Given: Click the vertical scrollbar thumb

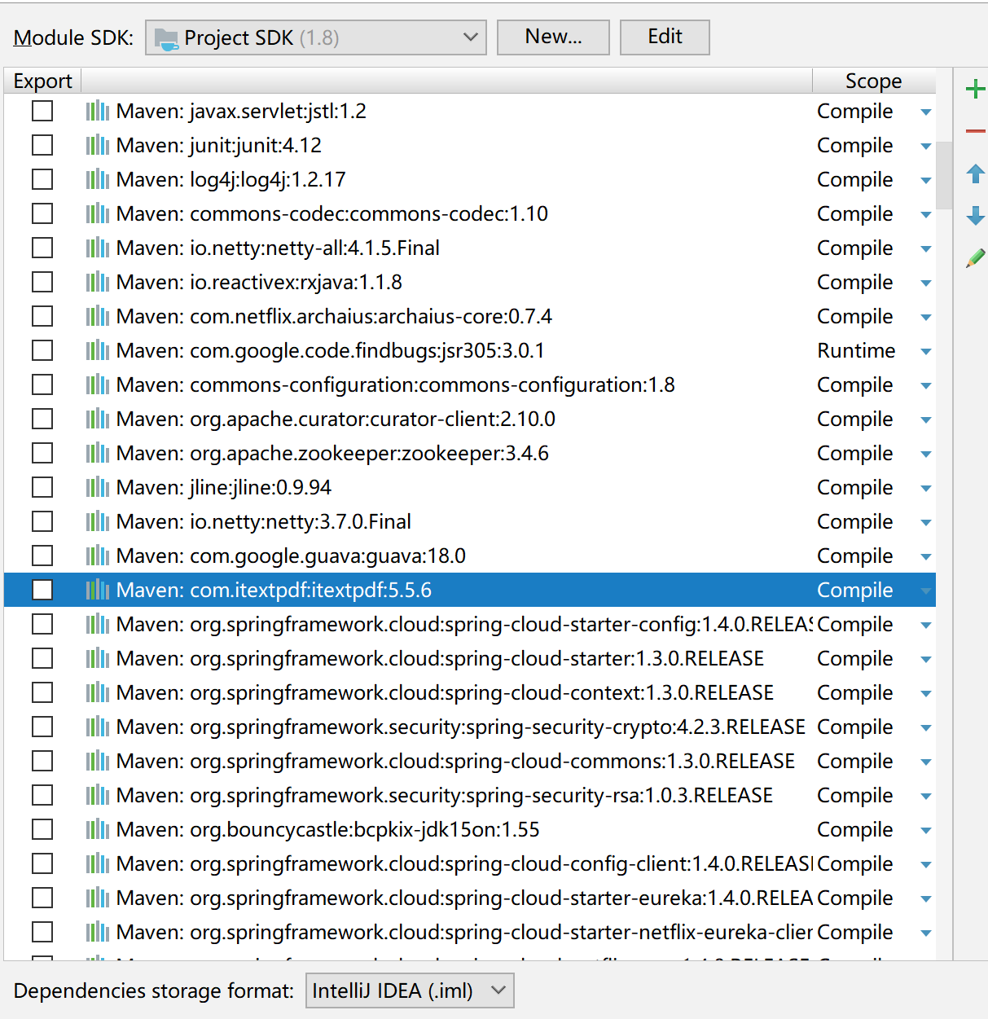Looking at the screenshot, I should coord(944,175).
